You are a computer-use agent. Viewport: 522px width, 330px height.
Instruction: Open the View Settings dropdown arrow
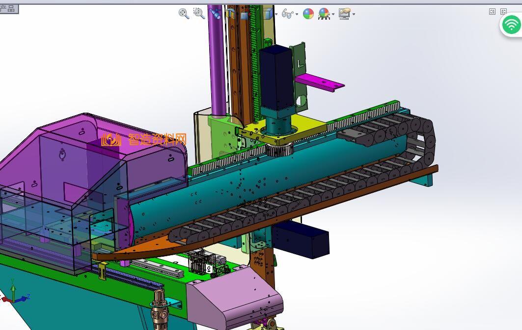tap(354, 14)
